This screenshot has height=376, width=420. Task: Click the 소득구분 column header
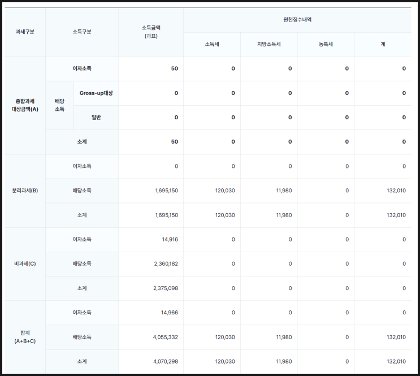pos(82,32)
